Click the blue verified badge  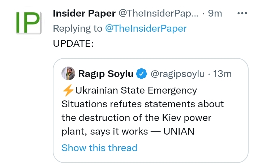coord(142,74)
